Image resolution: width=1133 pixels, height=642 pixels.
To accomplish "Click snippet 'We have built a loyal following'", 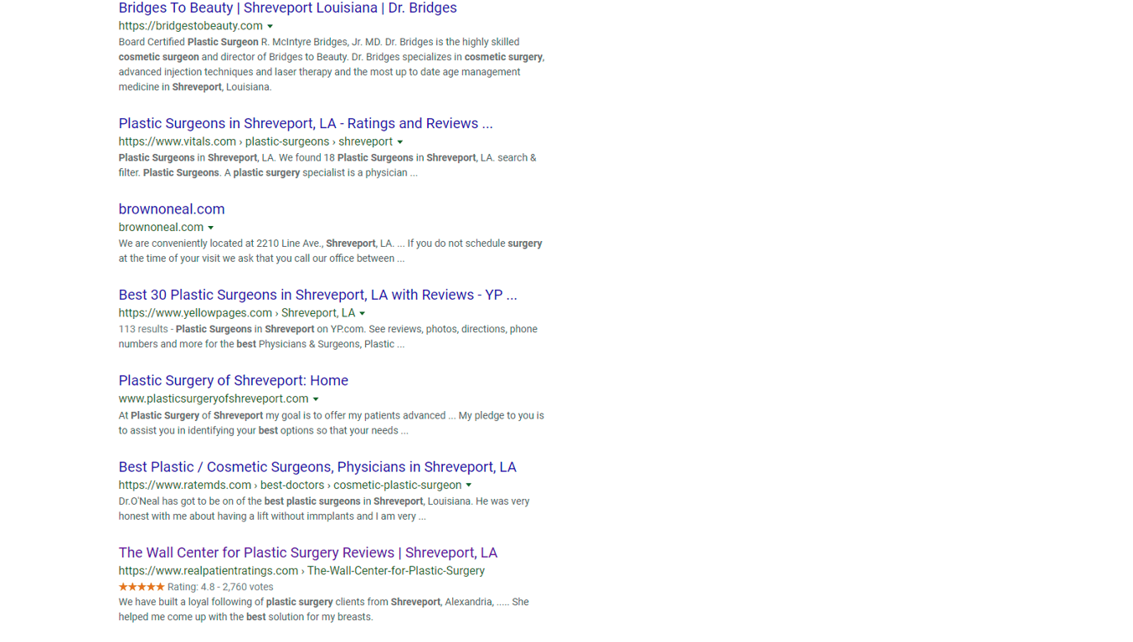I will (x=323, y=609).
